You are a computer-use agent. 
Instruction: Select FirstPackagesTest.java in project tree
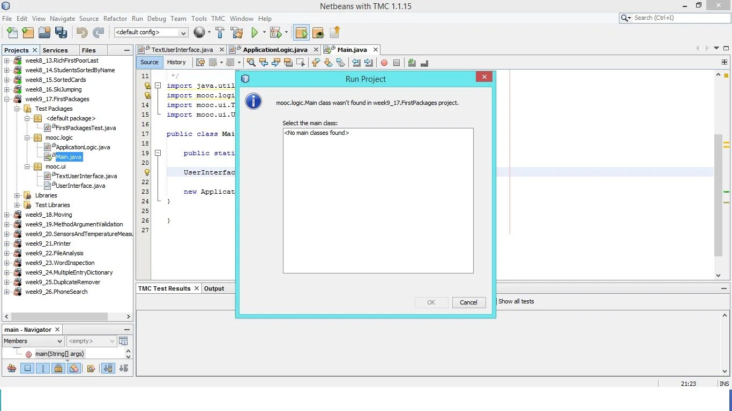(x=86, y=128)
